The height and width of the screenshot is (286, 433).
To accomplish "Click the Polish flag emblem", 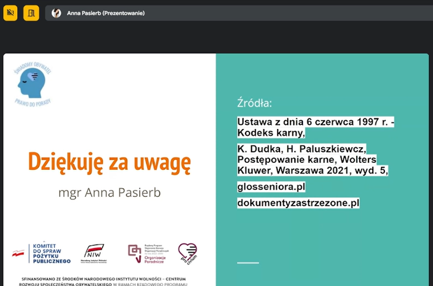I will click(18, 253).
